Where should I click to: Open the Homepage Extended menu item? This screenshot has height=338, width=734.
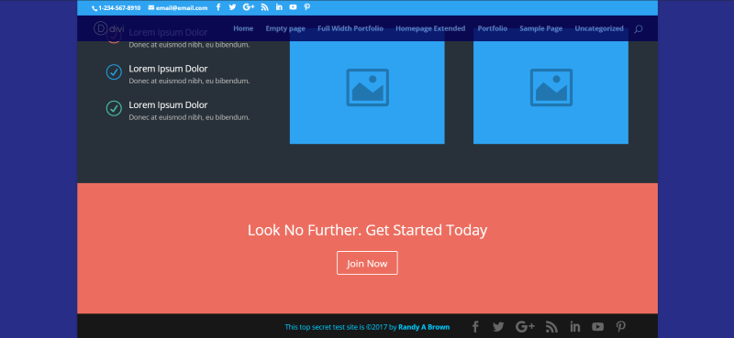(x=430, y=28)
